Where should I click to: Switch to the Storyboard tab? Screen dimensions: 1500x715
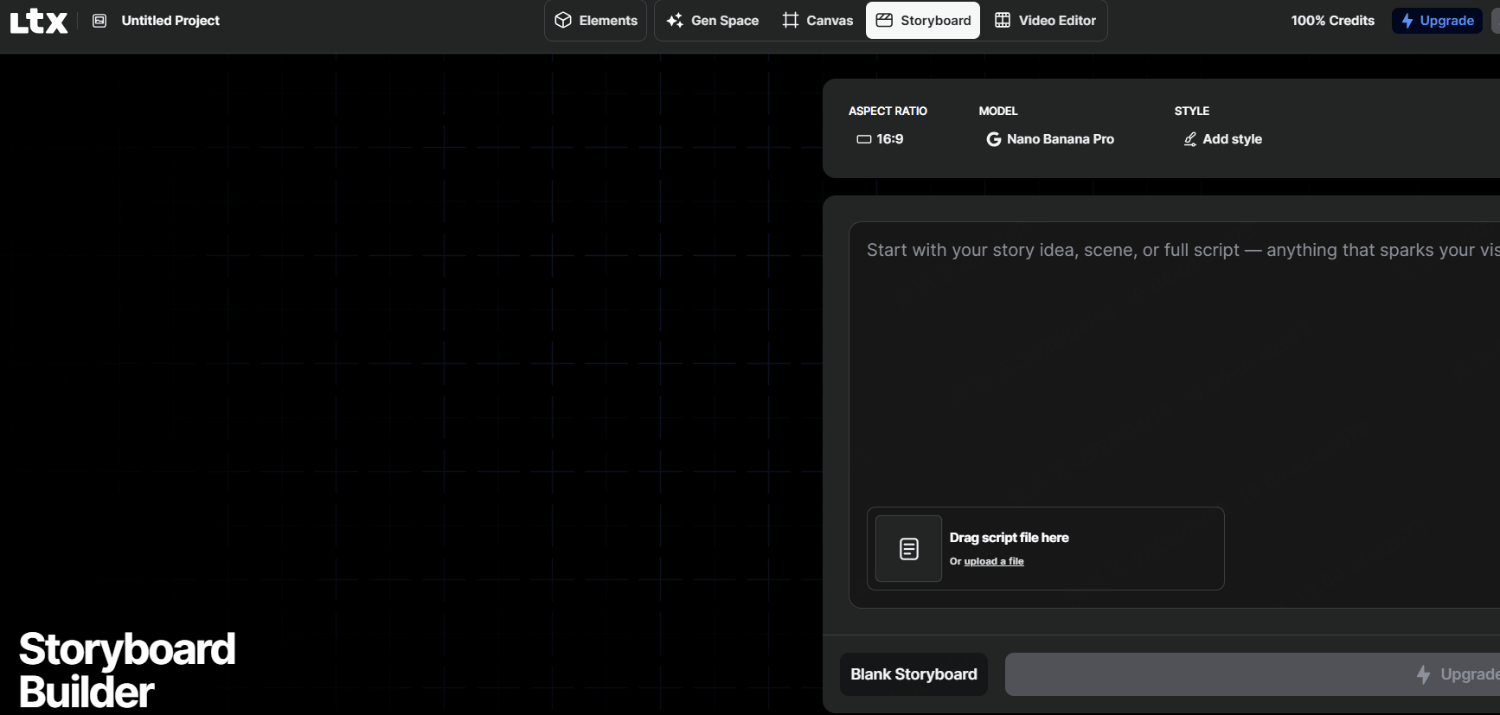923,21
